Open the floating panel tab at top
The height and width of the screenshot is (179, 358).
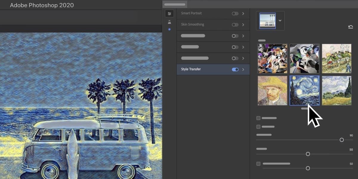[175, 4]
